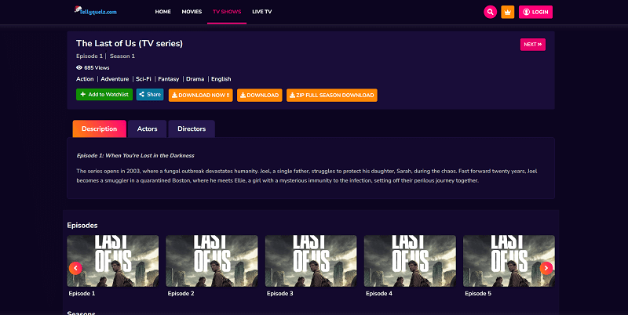This screenshot has height=315, width=628.
Task: Click the plain DOWNLOAD button
Action: 260,95
